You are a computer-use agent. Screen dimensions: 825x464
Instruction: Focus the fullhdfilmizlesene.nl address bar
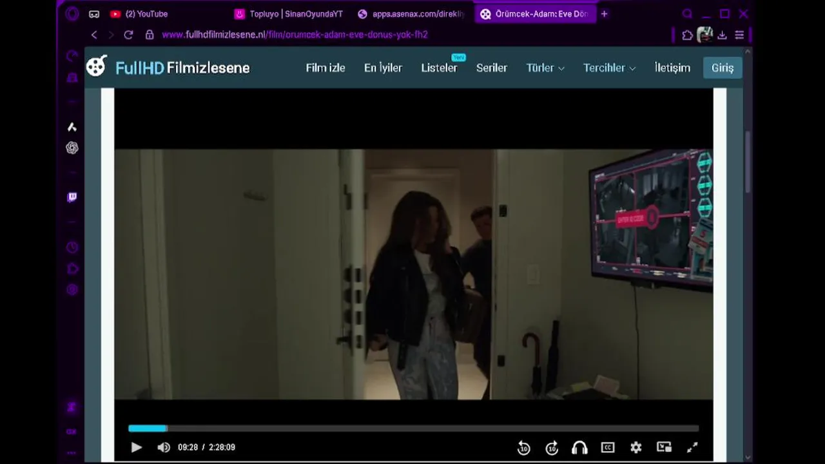(x=295, y=35)
